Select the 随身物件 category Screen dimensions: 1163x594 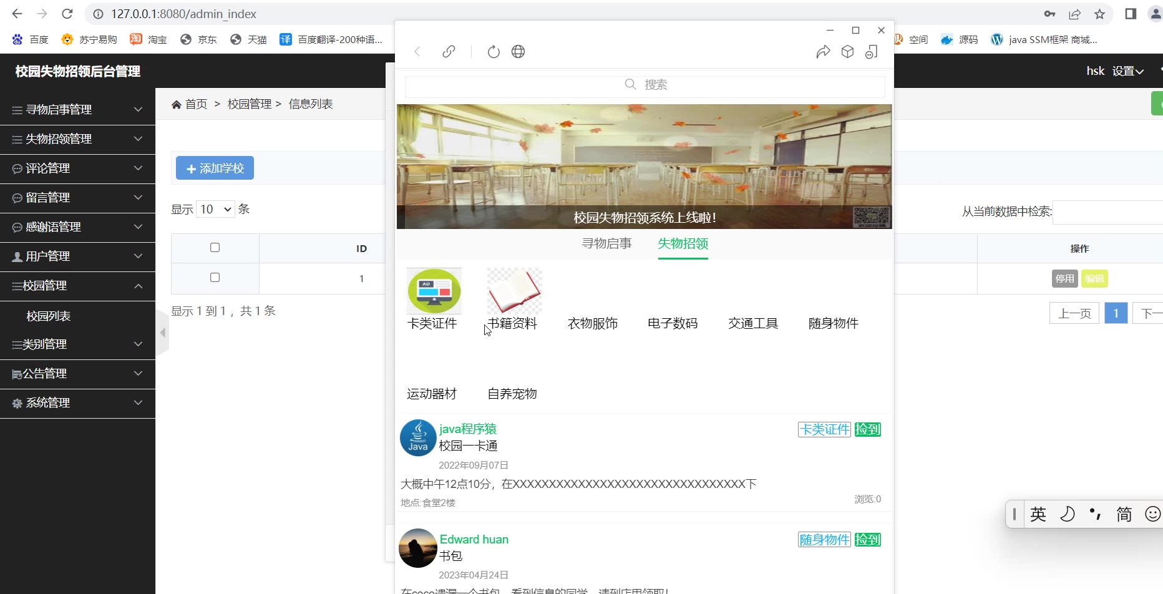click(834, 323)
